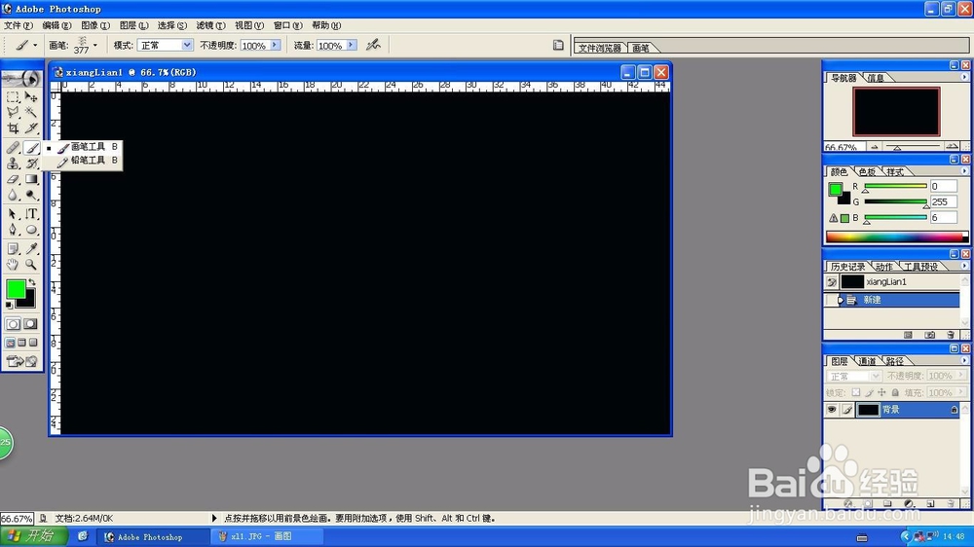Toggle the brushes palette icon in options bar
Image resolution: width=974 pixels, height=547 pixels.
(558, 45)
